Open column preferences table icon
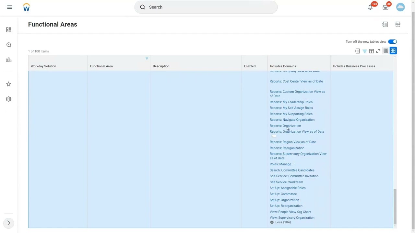 372,51
